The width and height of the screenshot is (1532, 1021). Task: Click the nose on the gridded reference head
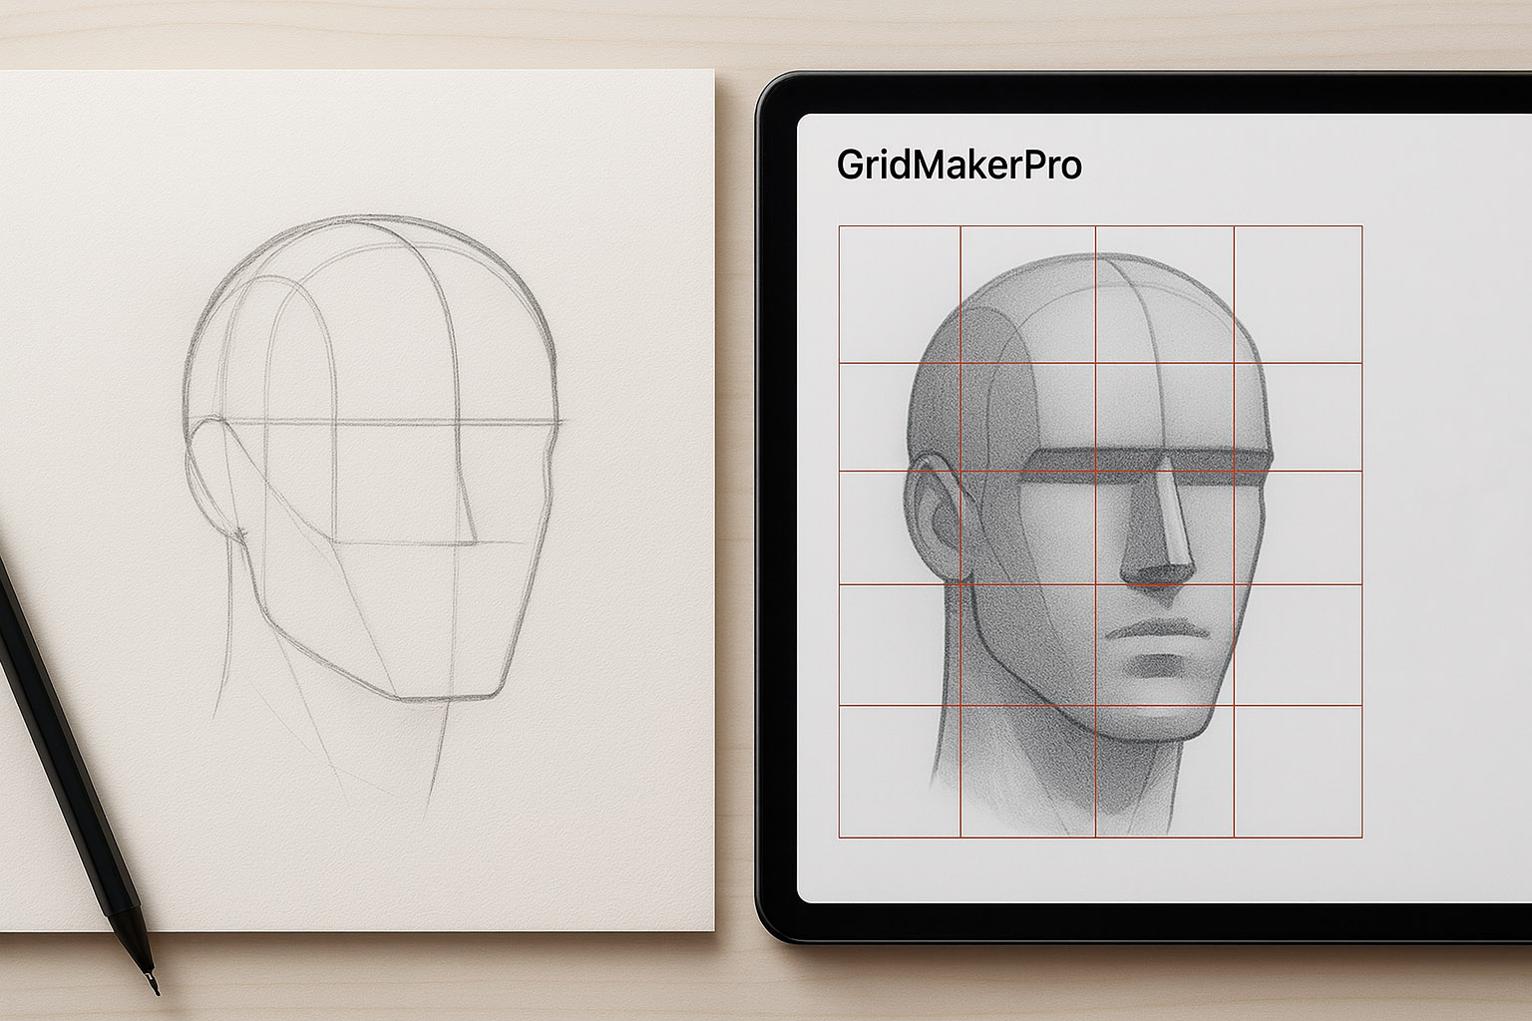1154,538
